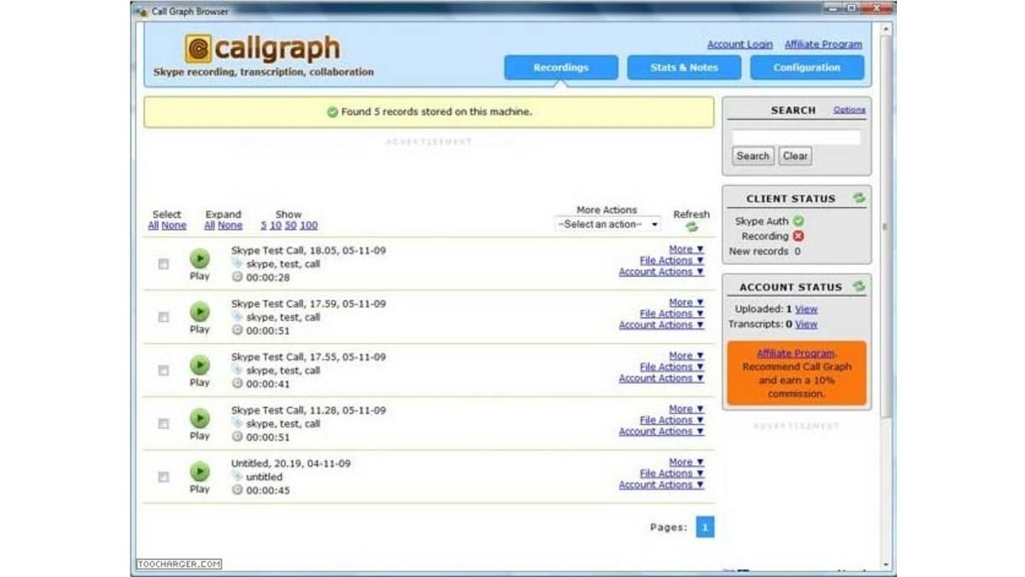The height and width of the screenshot is (577, 1025).
Task: Play the Untitled 20.19 recording
Action: pos(199,473)
